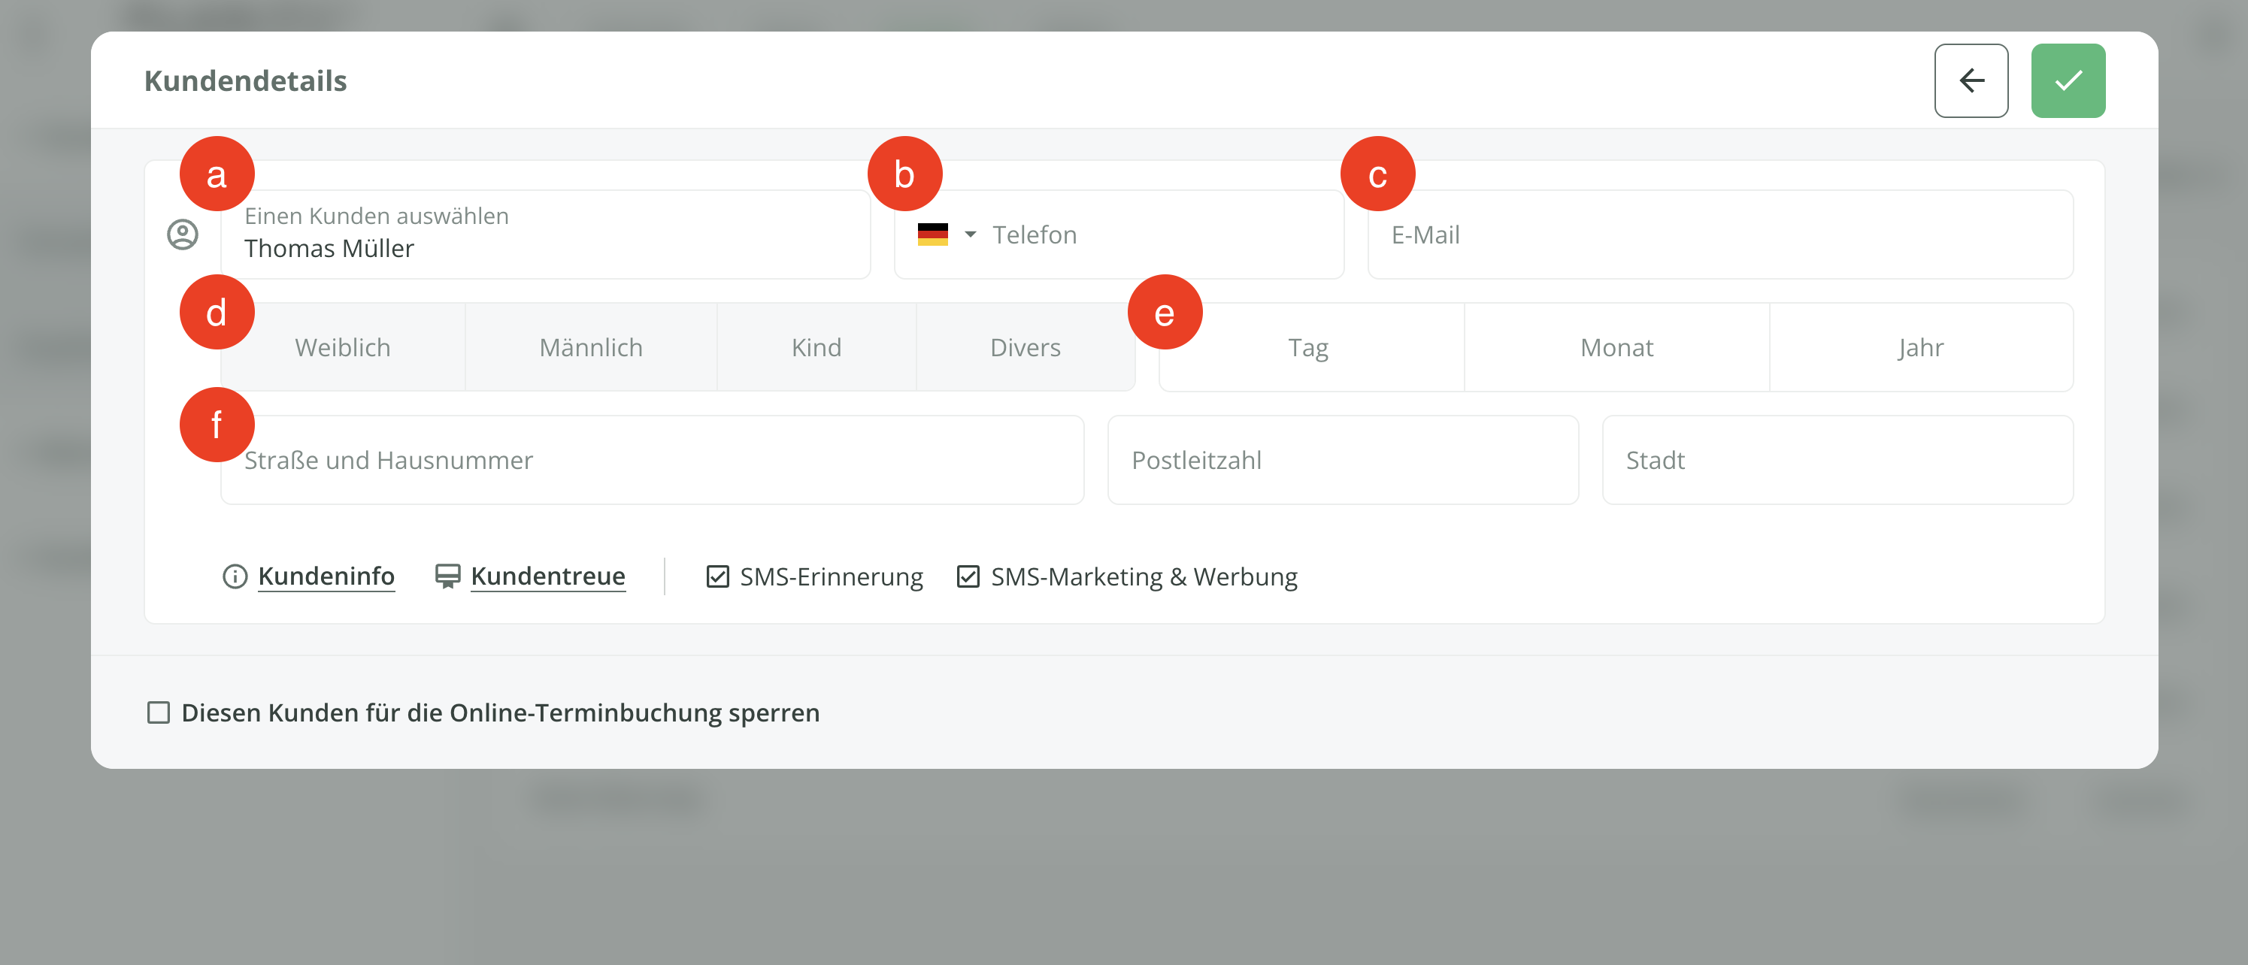Viewport: 2248px width, 965px height.
Task: Uncheck SMS-Marketing & Werbung checkbox
Action: click(968, 576)
